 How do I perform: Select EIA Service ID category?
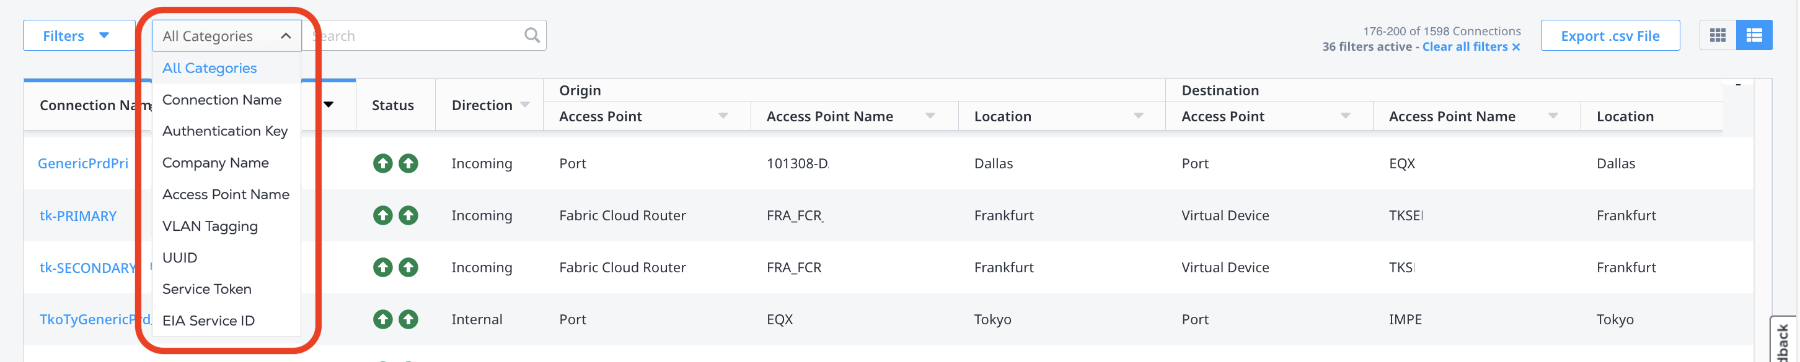(208, 321)
